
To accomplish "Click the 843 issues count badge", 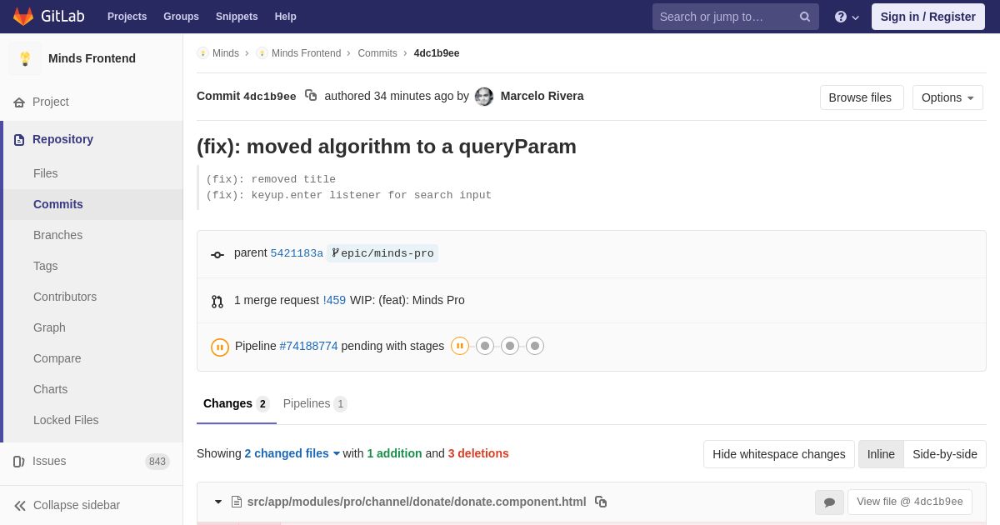I will (157, 462).
